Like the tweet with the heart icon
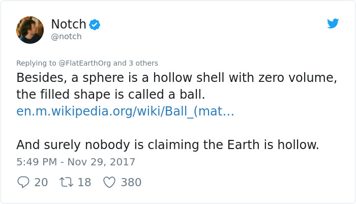Screen dimensions: 356x204 pos(109,182)
